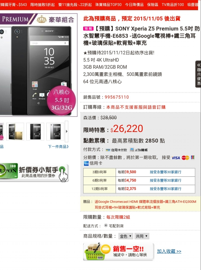The height and width of the screenshot is (270, 201).
Task: Select the gold phone thumbnail
Action: (x=15, y=132)
